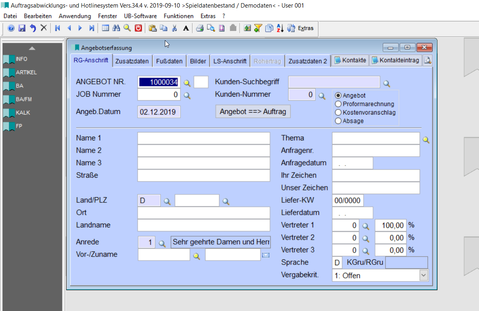Open lookup next to Kunden-Nummer field
The image size is (479, 311).
pos(322,95)
